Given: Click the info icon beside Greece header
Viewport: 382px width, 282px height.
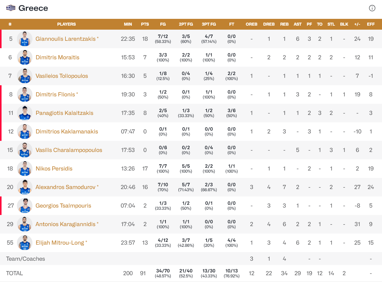Looking at the screenshot, I should pos(372,8).
